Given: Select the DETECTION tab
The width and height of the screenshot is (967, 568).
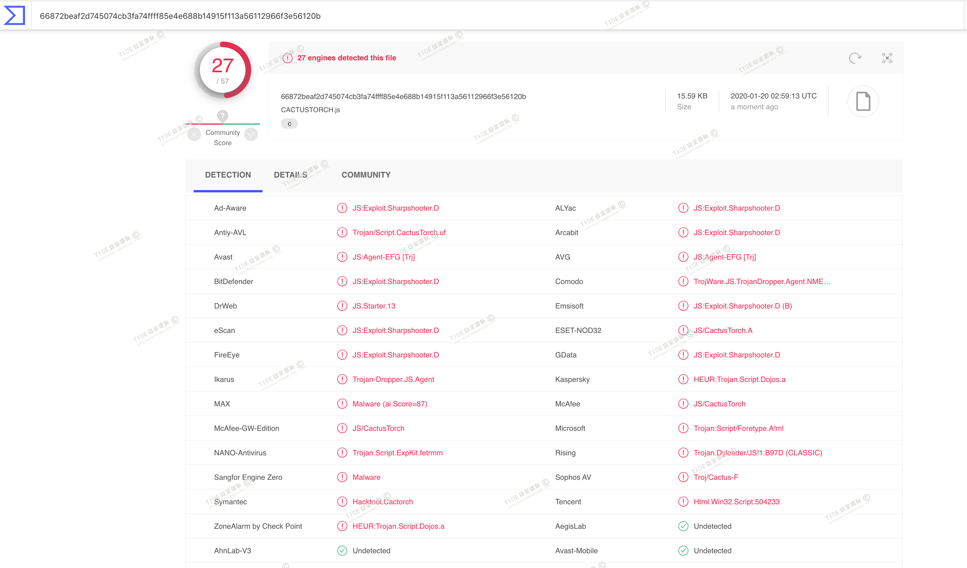Looking at the screenshot, I should [x=228, y=175].
